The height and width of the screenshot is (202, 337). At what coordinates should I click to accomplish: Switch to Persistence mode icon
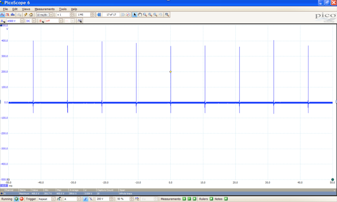[x=7, y=15]
